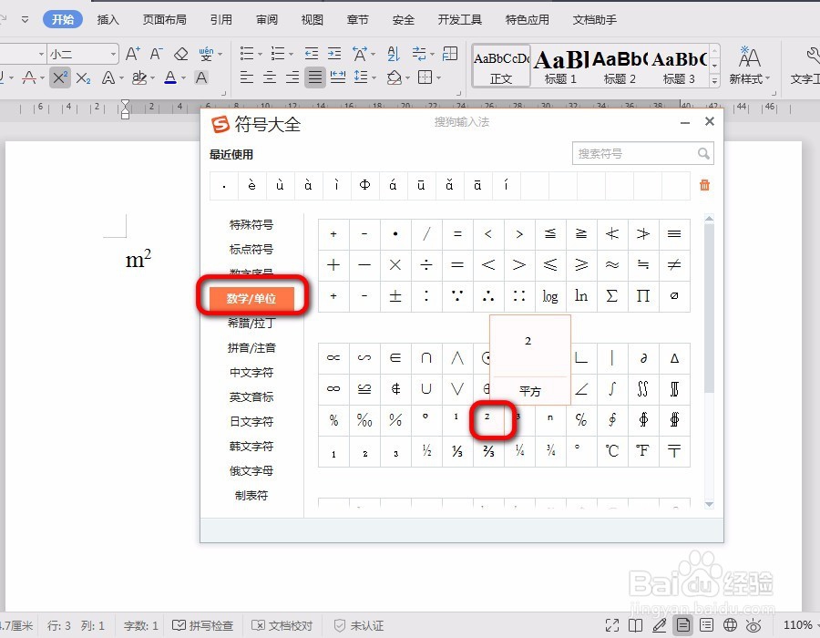Click the decrease font size A- icon
The height and width of the screenshot is (638, 820).
tap(157, 54)
